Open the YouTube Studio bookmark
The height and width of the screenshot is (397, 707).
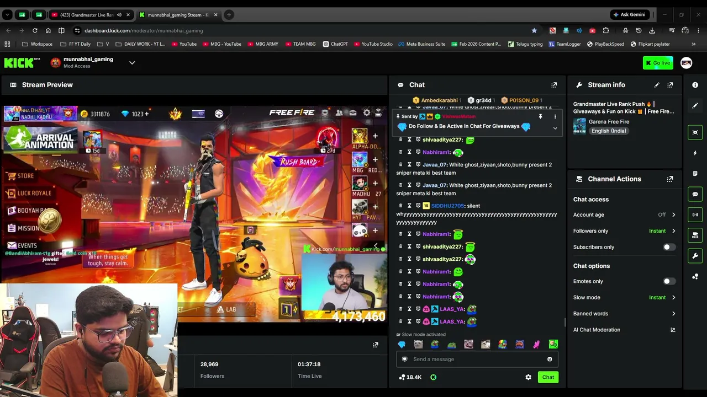pyautogui.click(x=373, y=44)
